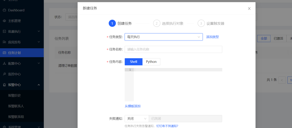Screen dimensions: 292x128
Task: Click the 报警中心 alarm icon
Action: tap(5, 85)
